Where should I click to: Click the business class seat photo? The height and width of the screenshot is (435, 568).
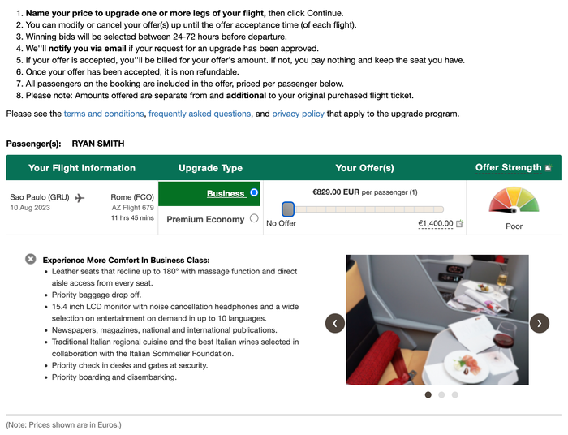[x=437, y=320]
